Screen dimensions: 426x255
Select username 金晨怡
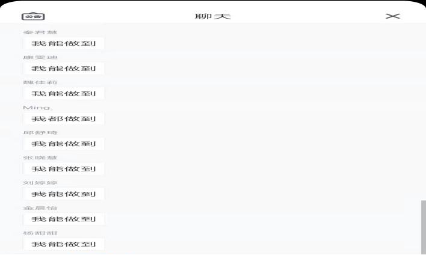coord(40,208)
